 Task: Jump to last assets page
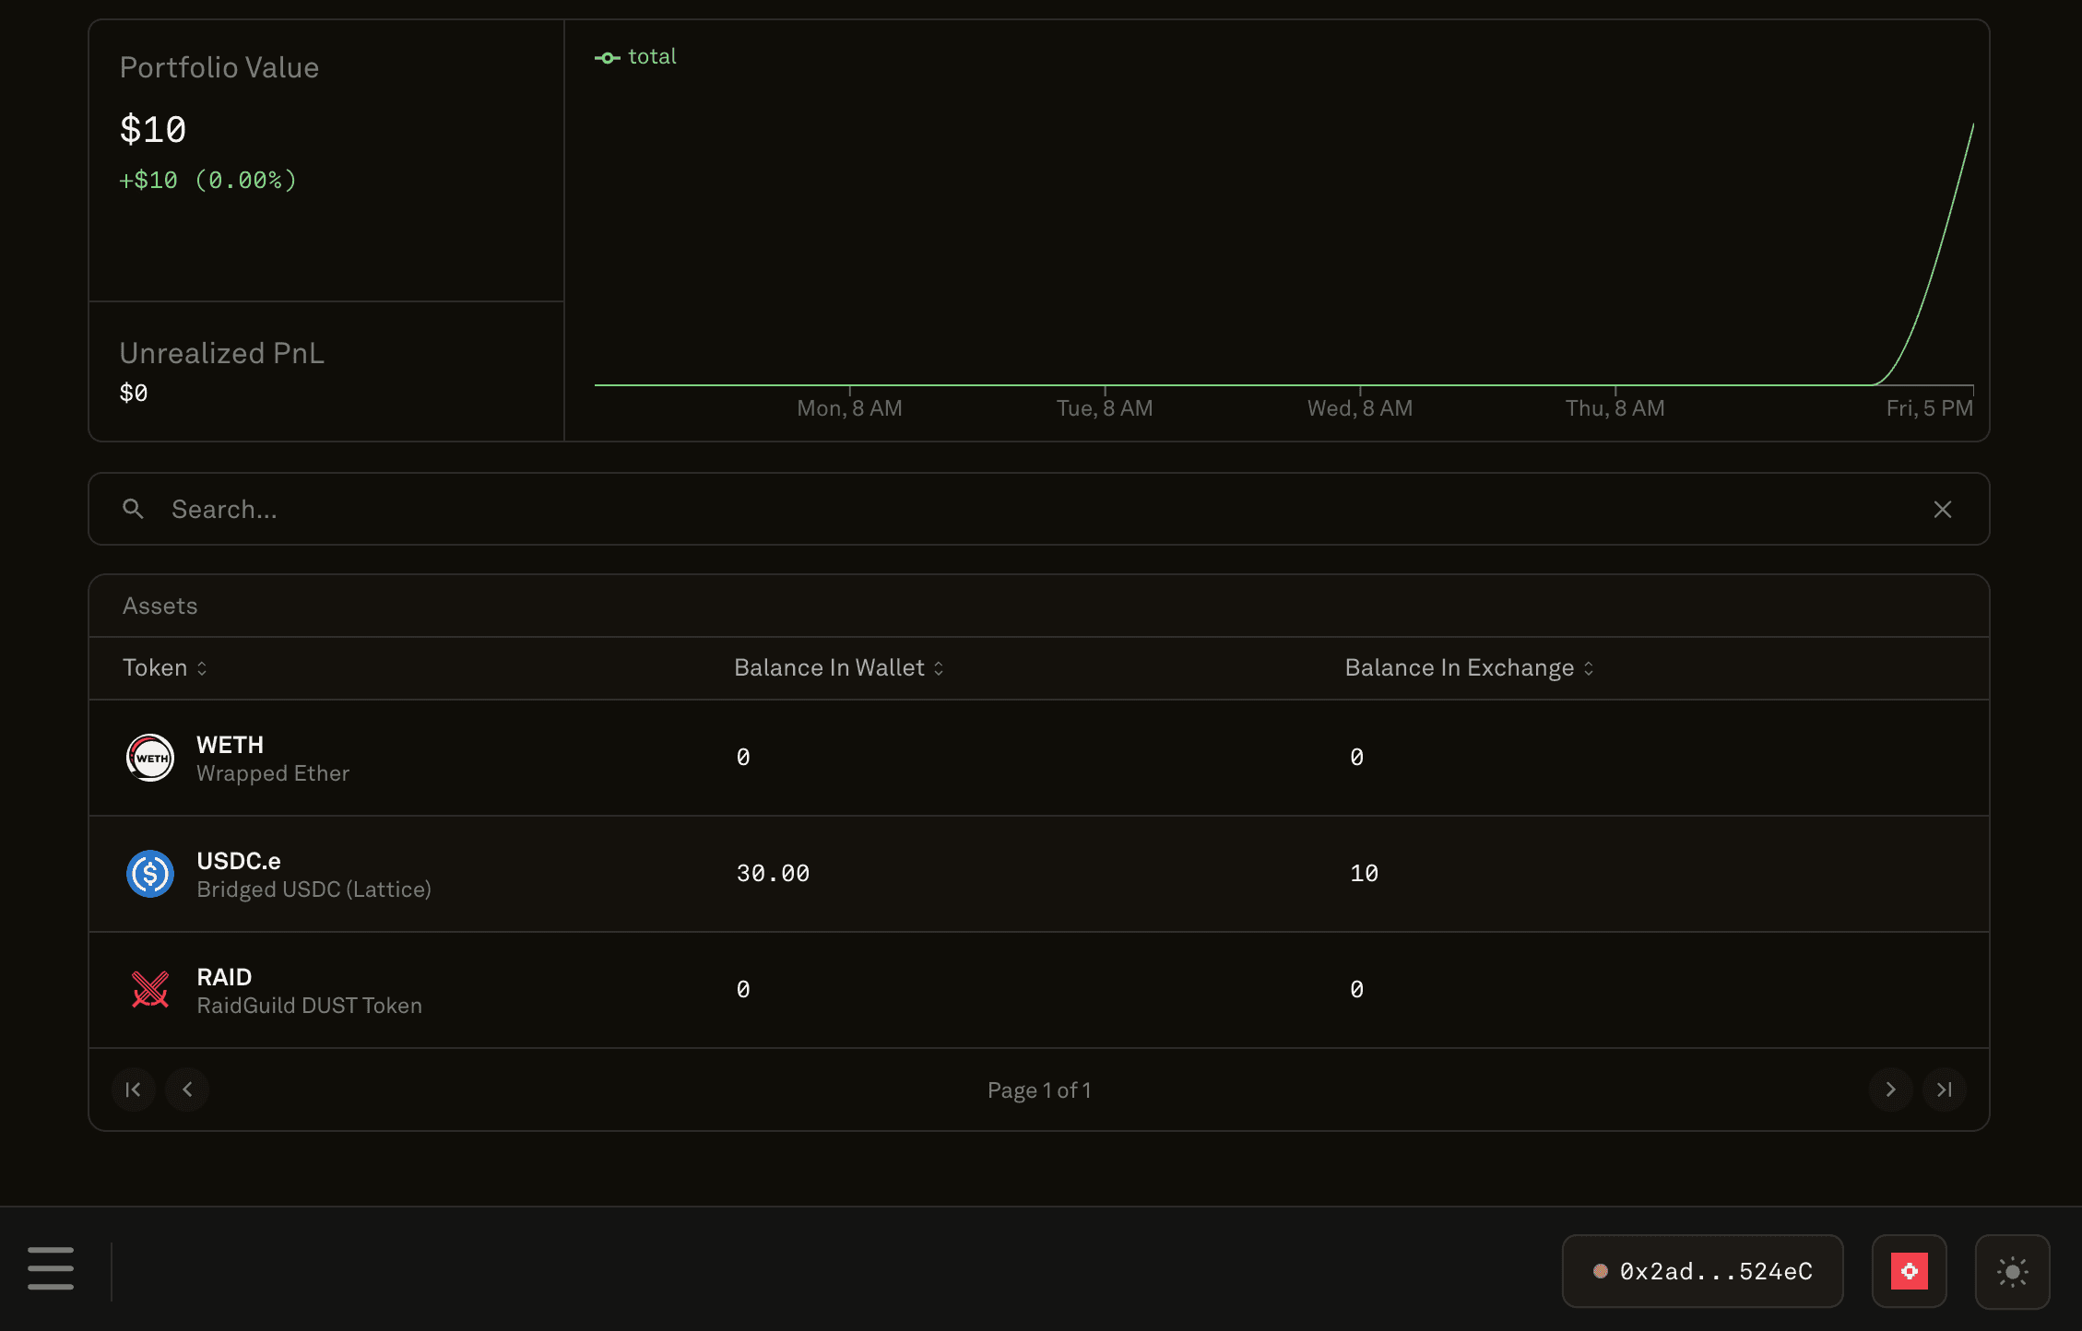pos(1945,1090)
